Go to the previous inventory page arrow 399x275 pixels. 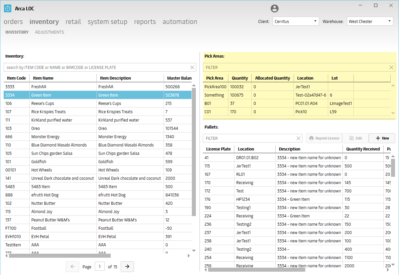pyautogui.click(x=72, y=266)
